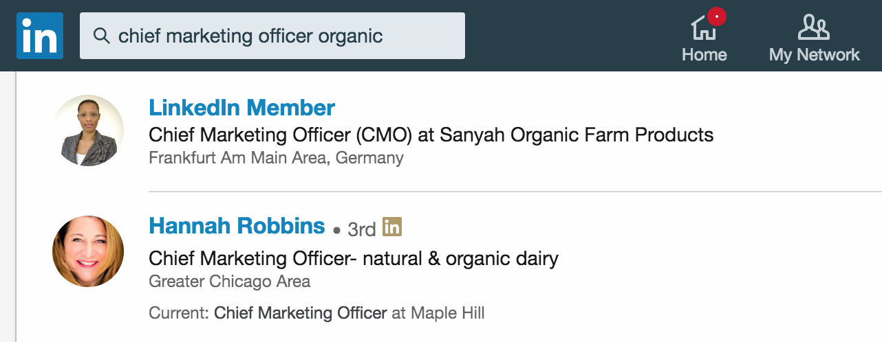
Task: Open the My Network people icon
Action: pos(813,27)
